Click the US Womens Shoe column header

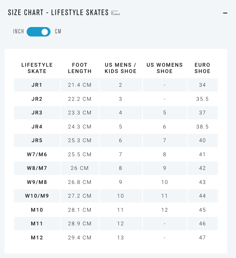(x=164, y=68)
